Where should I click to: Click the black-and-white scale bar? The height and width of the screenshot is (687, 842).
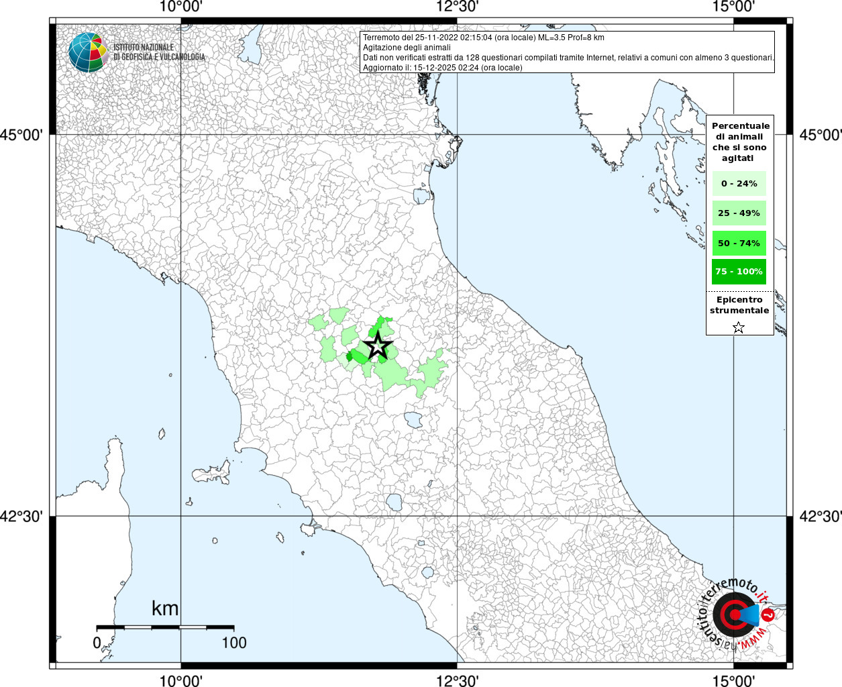[x=165, y=627]
